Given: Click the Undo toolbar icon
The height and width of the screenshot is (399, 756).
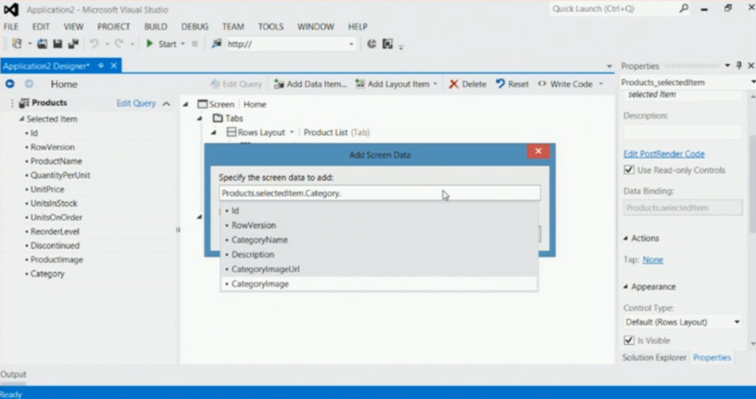Looking at the screenshot, I should (94, 44).
